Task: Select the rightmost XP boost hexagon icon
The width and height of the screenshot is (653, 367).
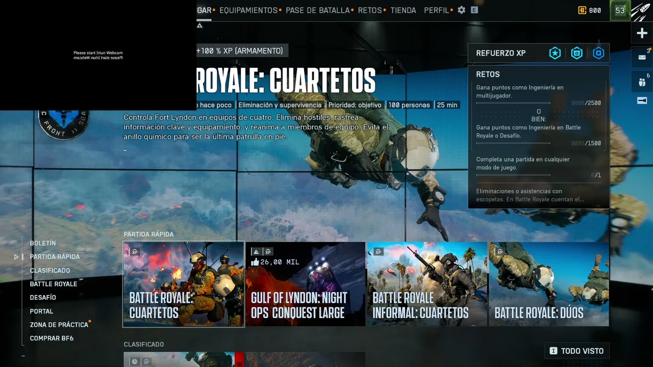Action: click(598, 53)
